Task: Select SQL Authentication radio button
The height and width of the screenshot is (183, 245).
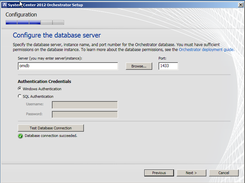Action: coord(20,96)
